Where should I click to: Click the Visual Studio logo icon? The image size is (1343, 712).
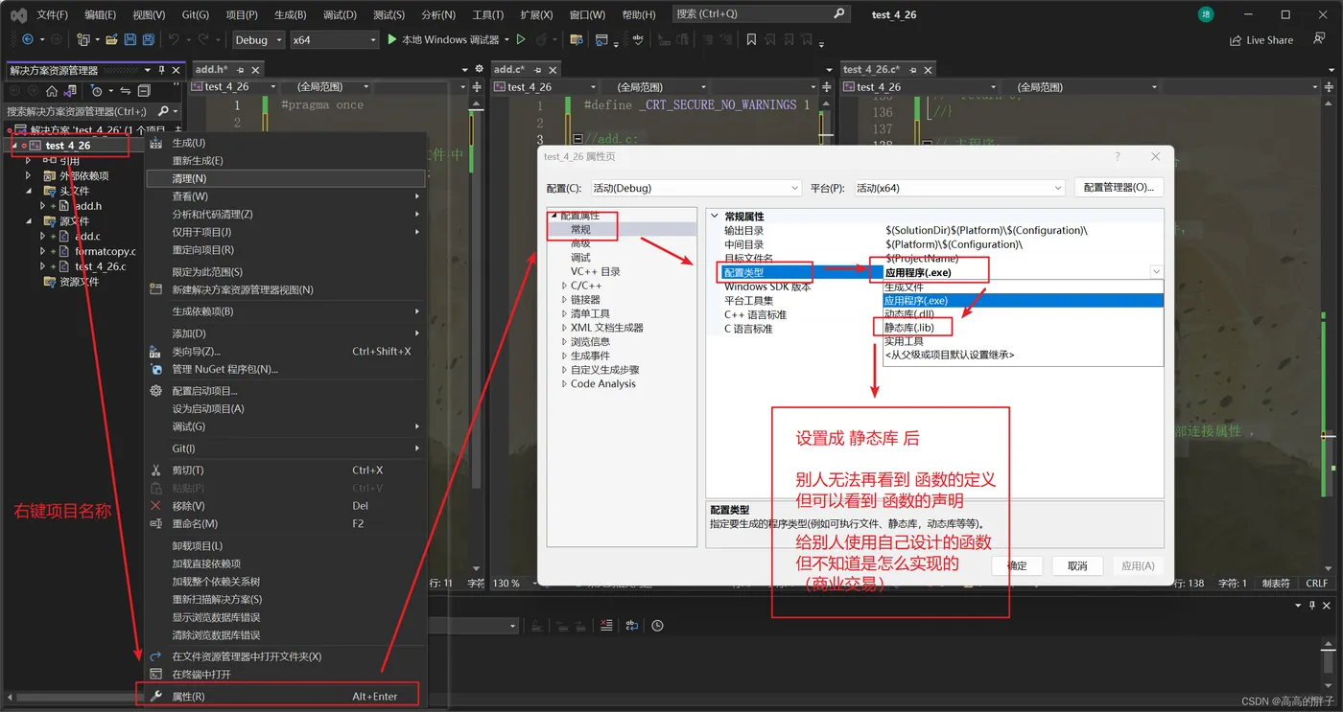[x=18, y=14]
